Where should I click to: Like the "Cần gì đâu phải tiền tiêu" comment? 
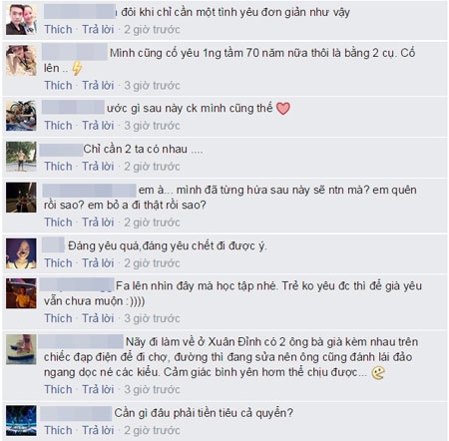click(x=58, y=430)
